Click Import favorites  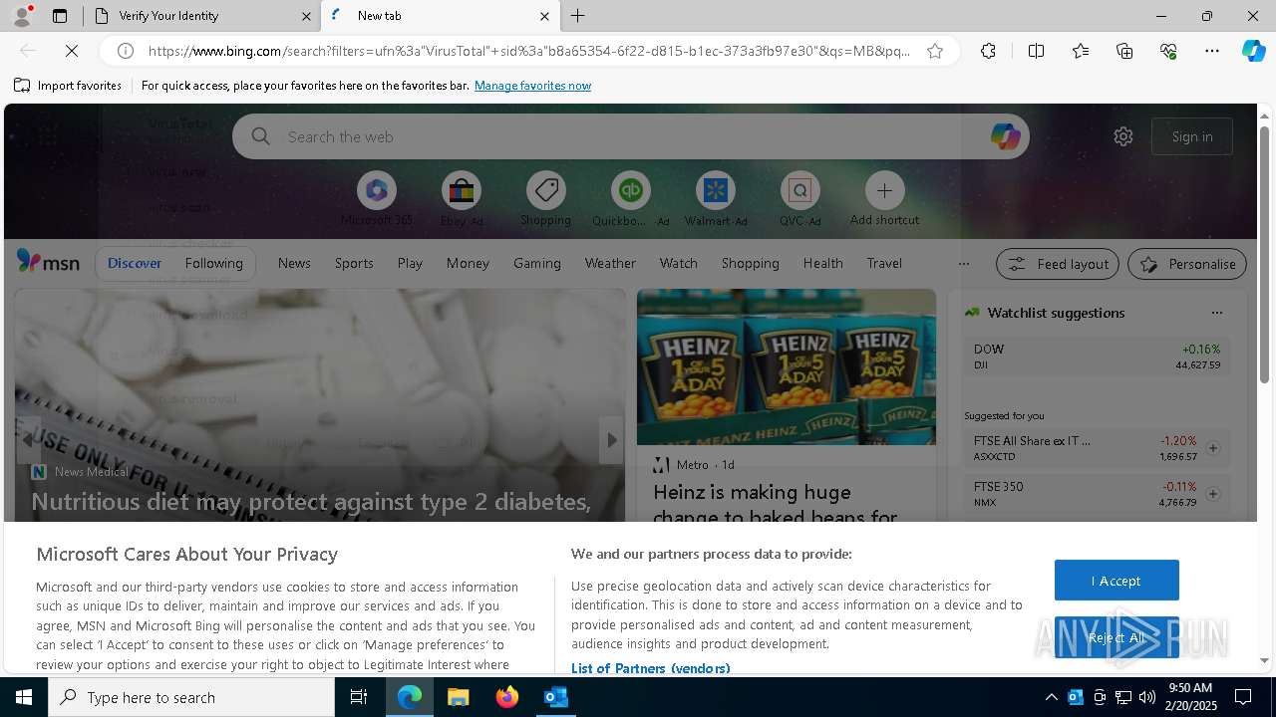click(68, 86)
